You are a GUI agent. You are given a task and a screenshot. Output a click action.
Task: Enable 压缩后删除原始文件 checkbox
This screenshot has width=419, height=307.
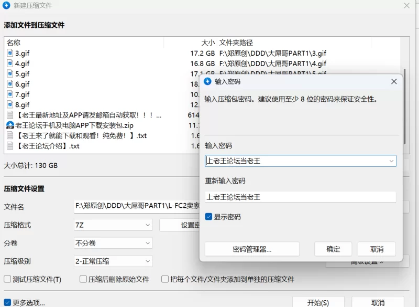click(x=83, y=279)
